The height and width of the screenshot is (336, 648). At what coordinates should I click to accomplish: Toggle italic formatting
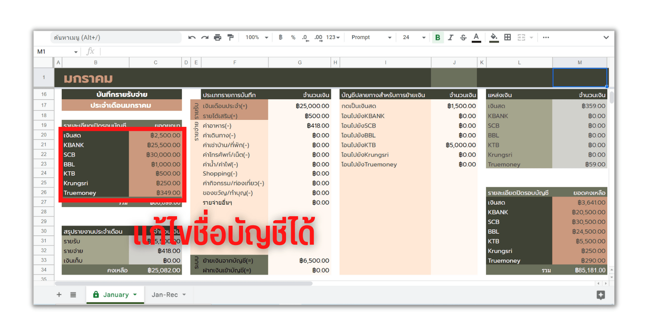click(x=450, y=38)
